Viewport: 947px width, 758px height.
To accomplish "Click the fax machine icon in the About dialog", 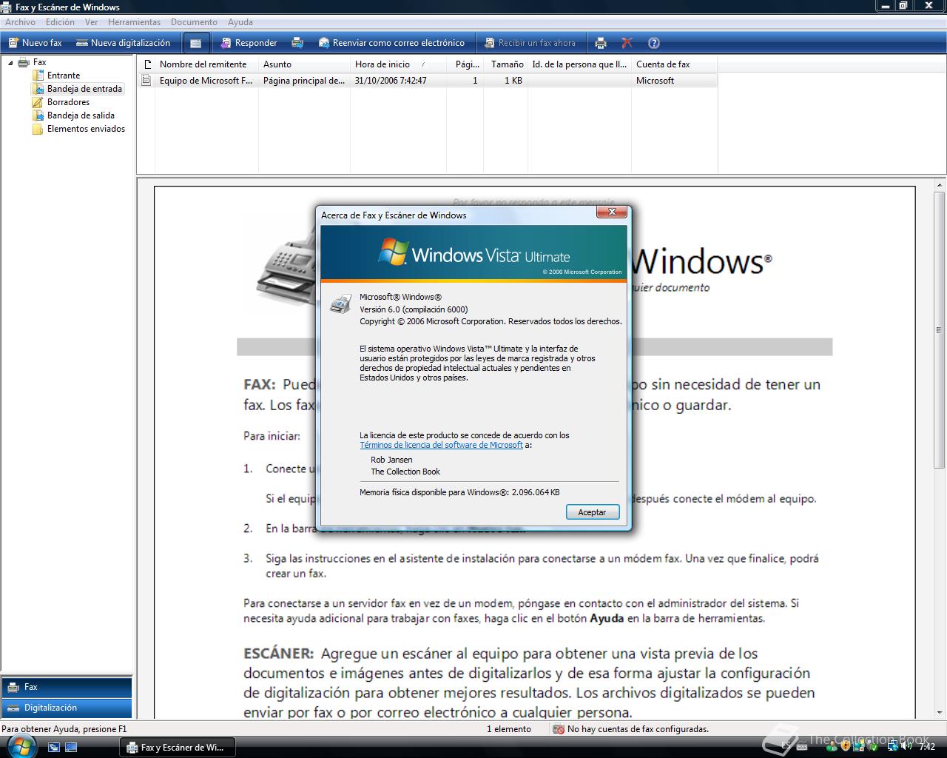I will click(x=340, y=303).
